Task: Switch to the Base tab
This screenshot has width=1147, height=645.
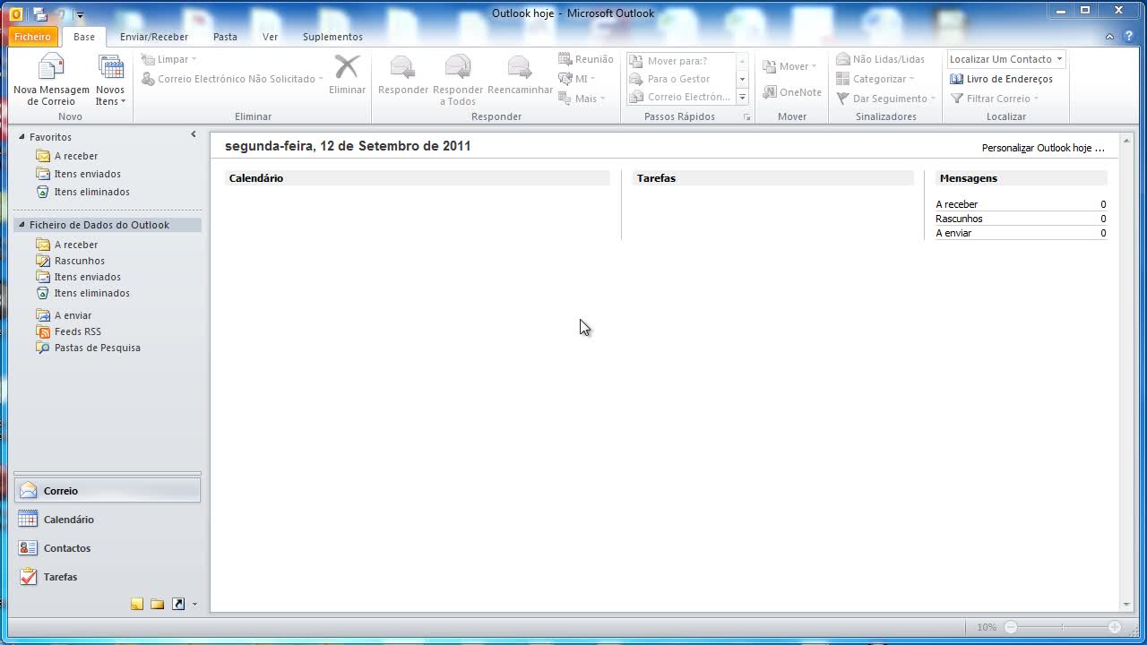Action: (x=84, y=37)
